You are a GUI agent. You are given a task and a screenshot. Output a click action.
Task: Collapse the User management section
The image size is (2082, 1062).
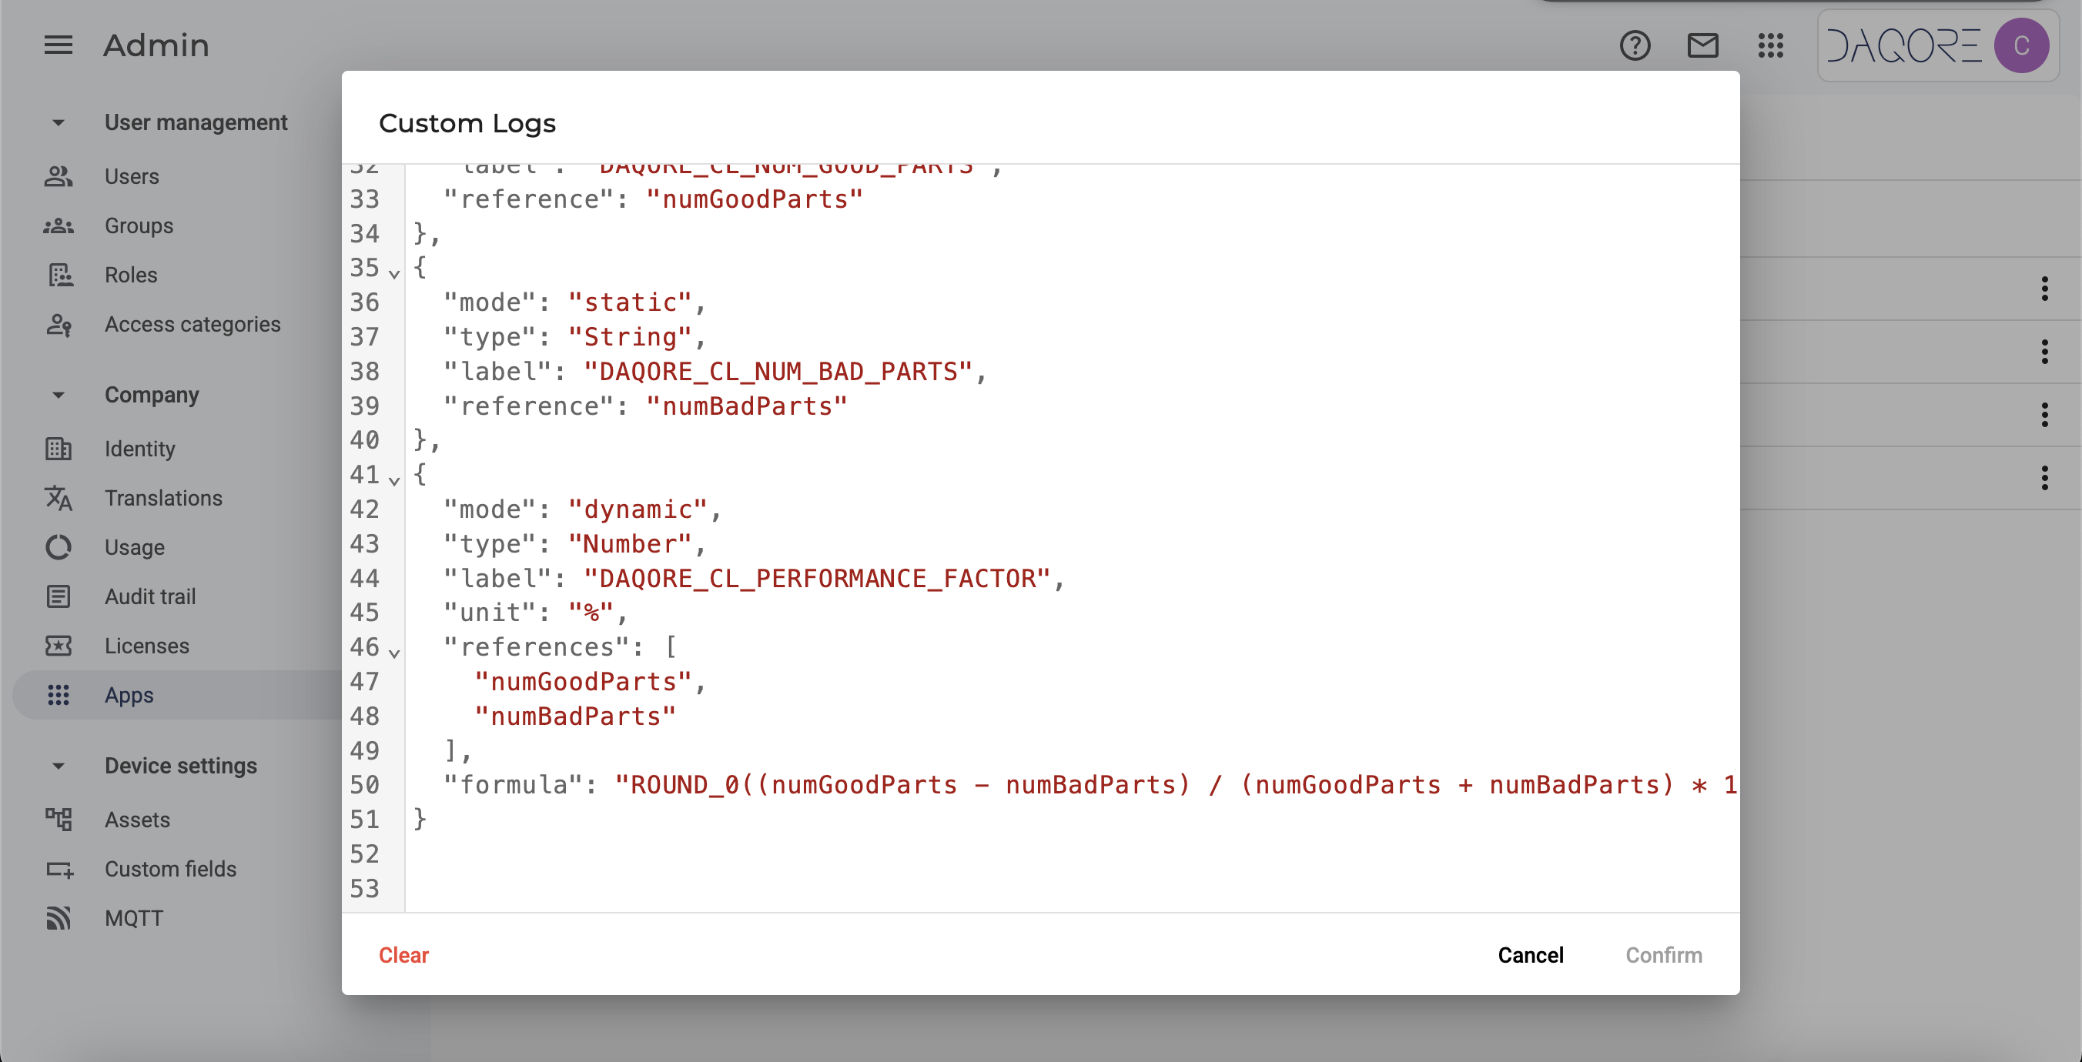[59, 123]
